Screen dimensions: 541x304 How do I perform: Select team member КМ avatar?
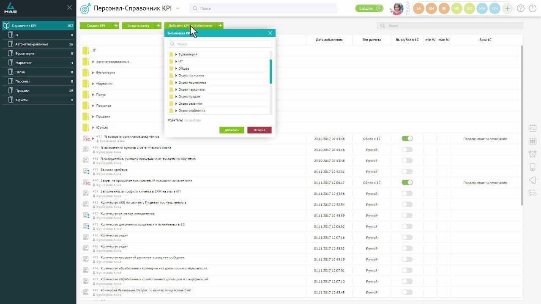482,8
